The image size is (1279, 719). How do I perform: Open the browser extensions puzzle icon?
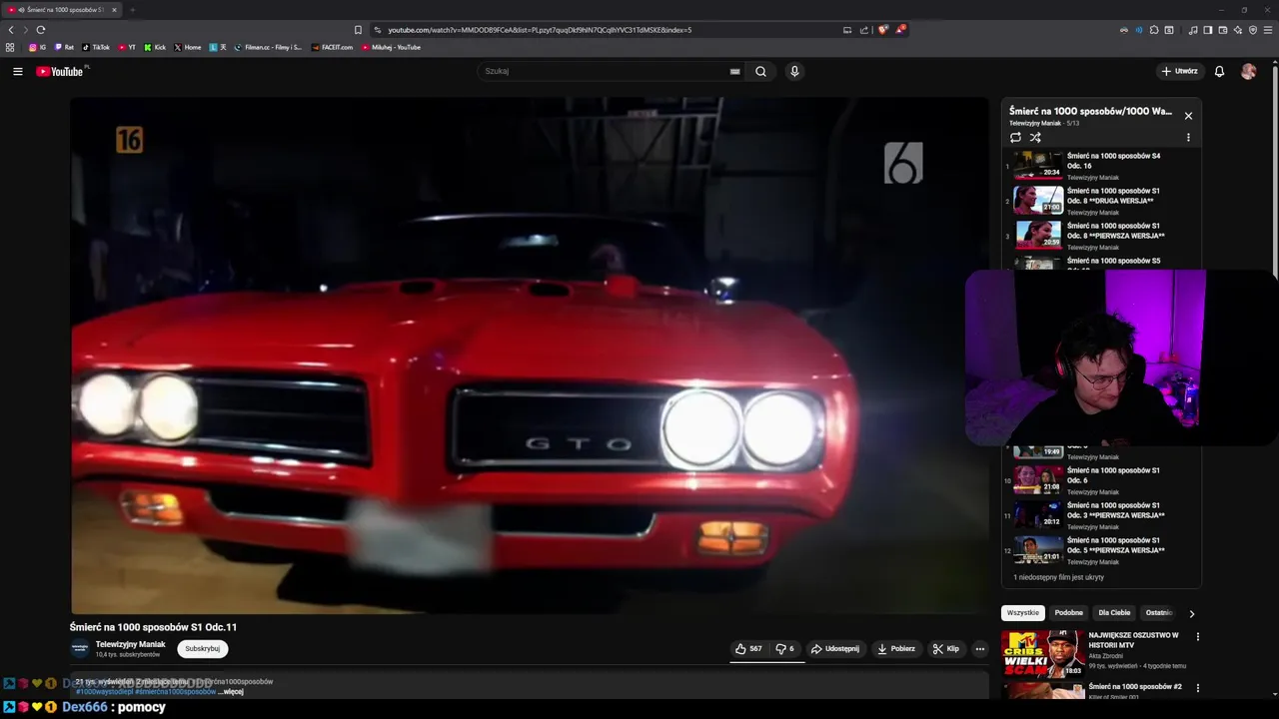tap(1154, 30)
